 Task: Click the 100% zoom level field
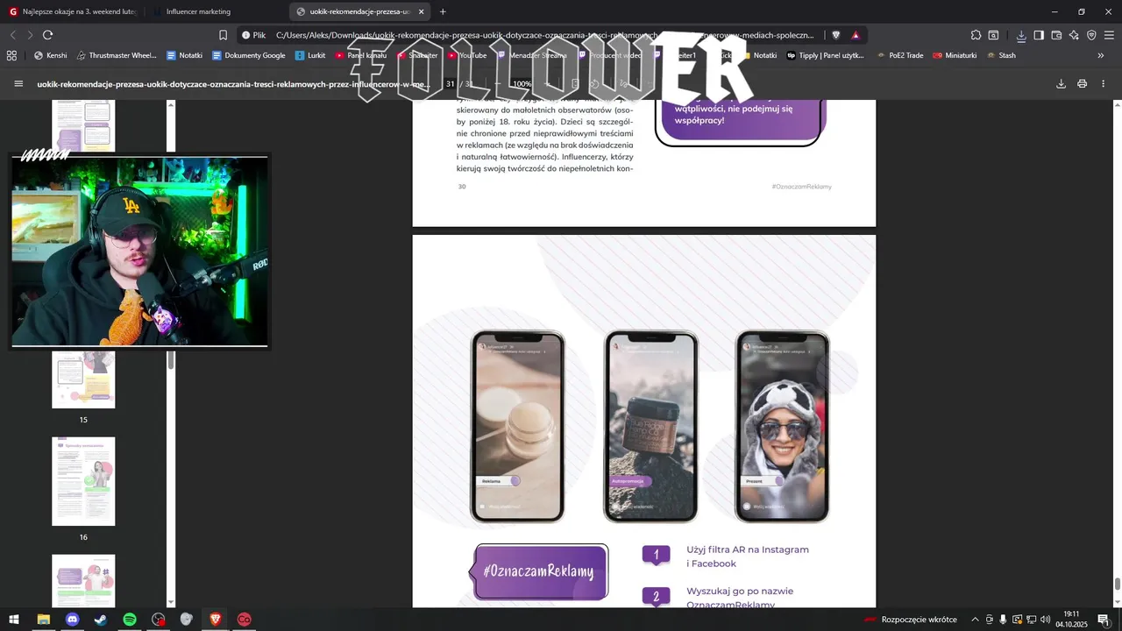pos(522,84)
